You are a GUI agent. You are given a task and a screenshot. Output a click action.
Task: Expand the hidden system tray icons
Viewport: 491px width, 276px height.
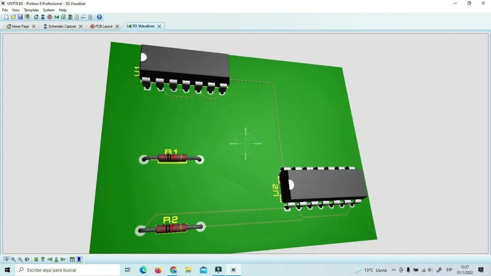click(x=393, y=270)
